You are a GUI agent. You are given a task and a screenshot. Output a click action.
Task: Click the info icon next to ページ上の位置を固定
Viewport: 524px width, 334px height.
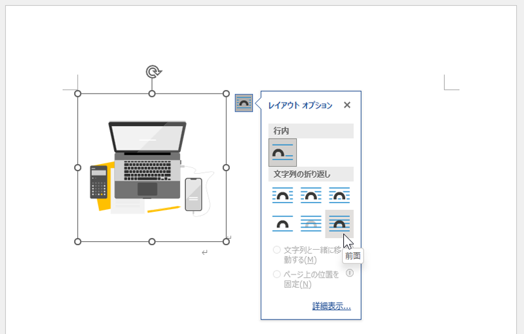[x=350, y=273]
